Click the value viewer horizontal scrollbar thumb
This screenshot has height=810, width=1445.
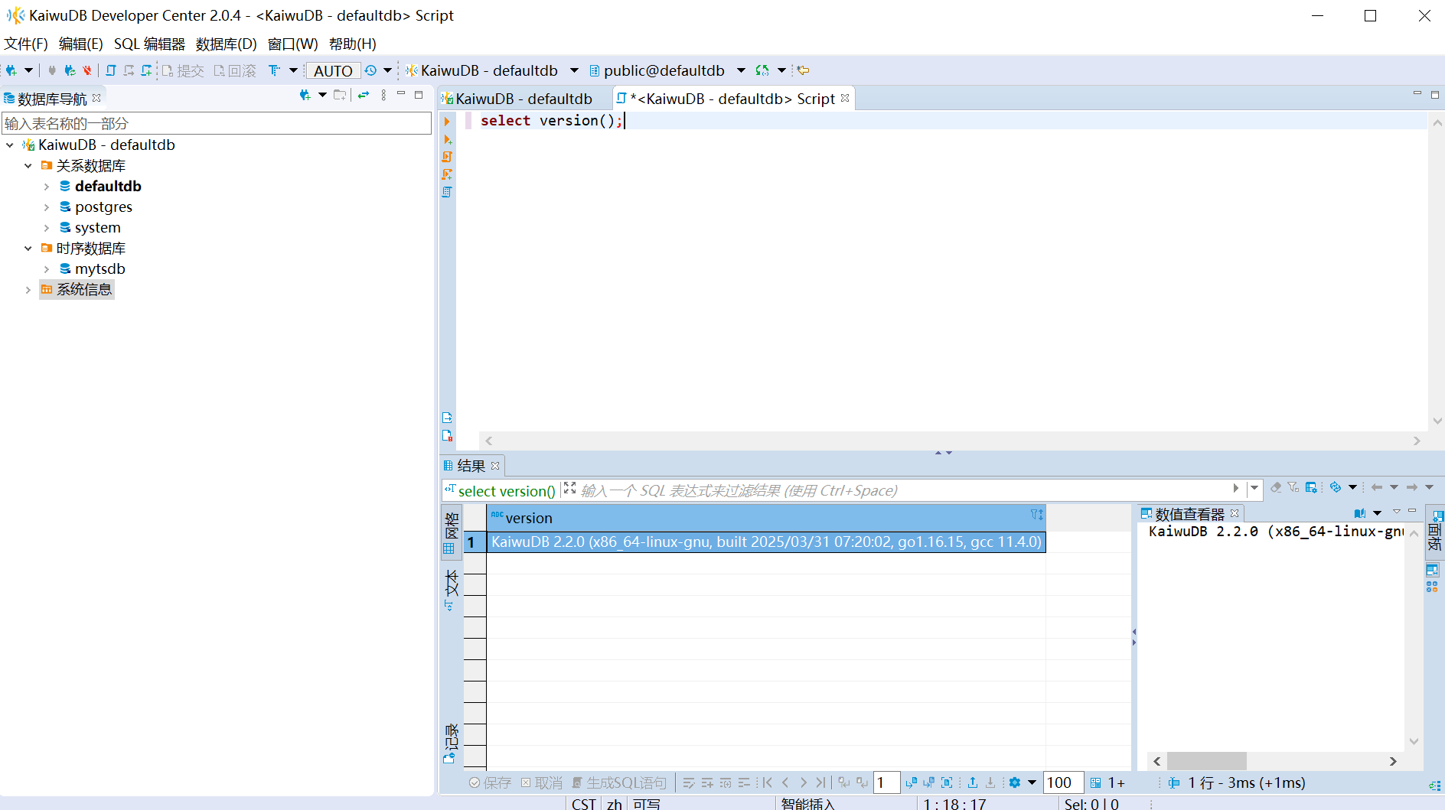pos(1206,761)
